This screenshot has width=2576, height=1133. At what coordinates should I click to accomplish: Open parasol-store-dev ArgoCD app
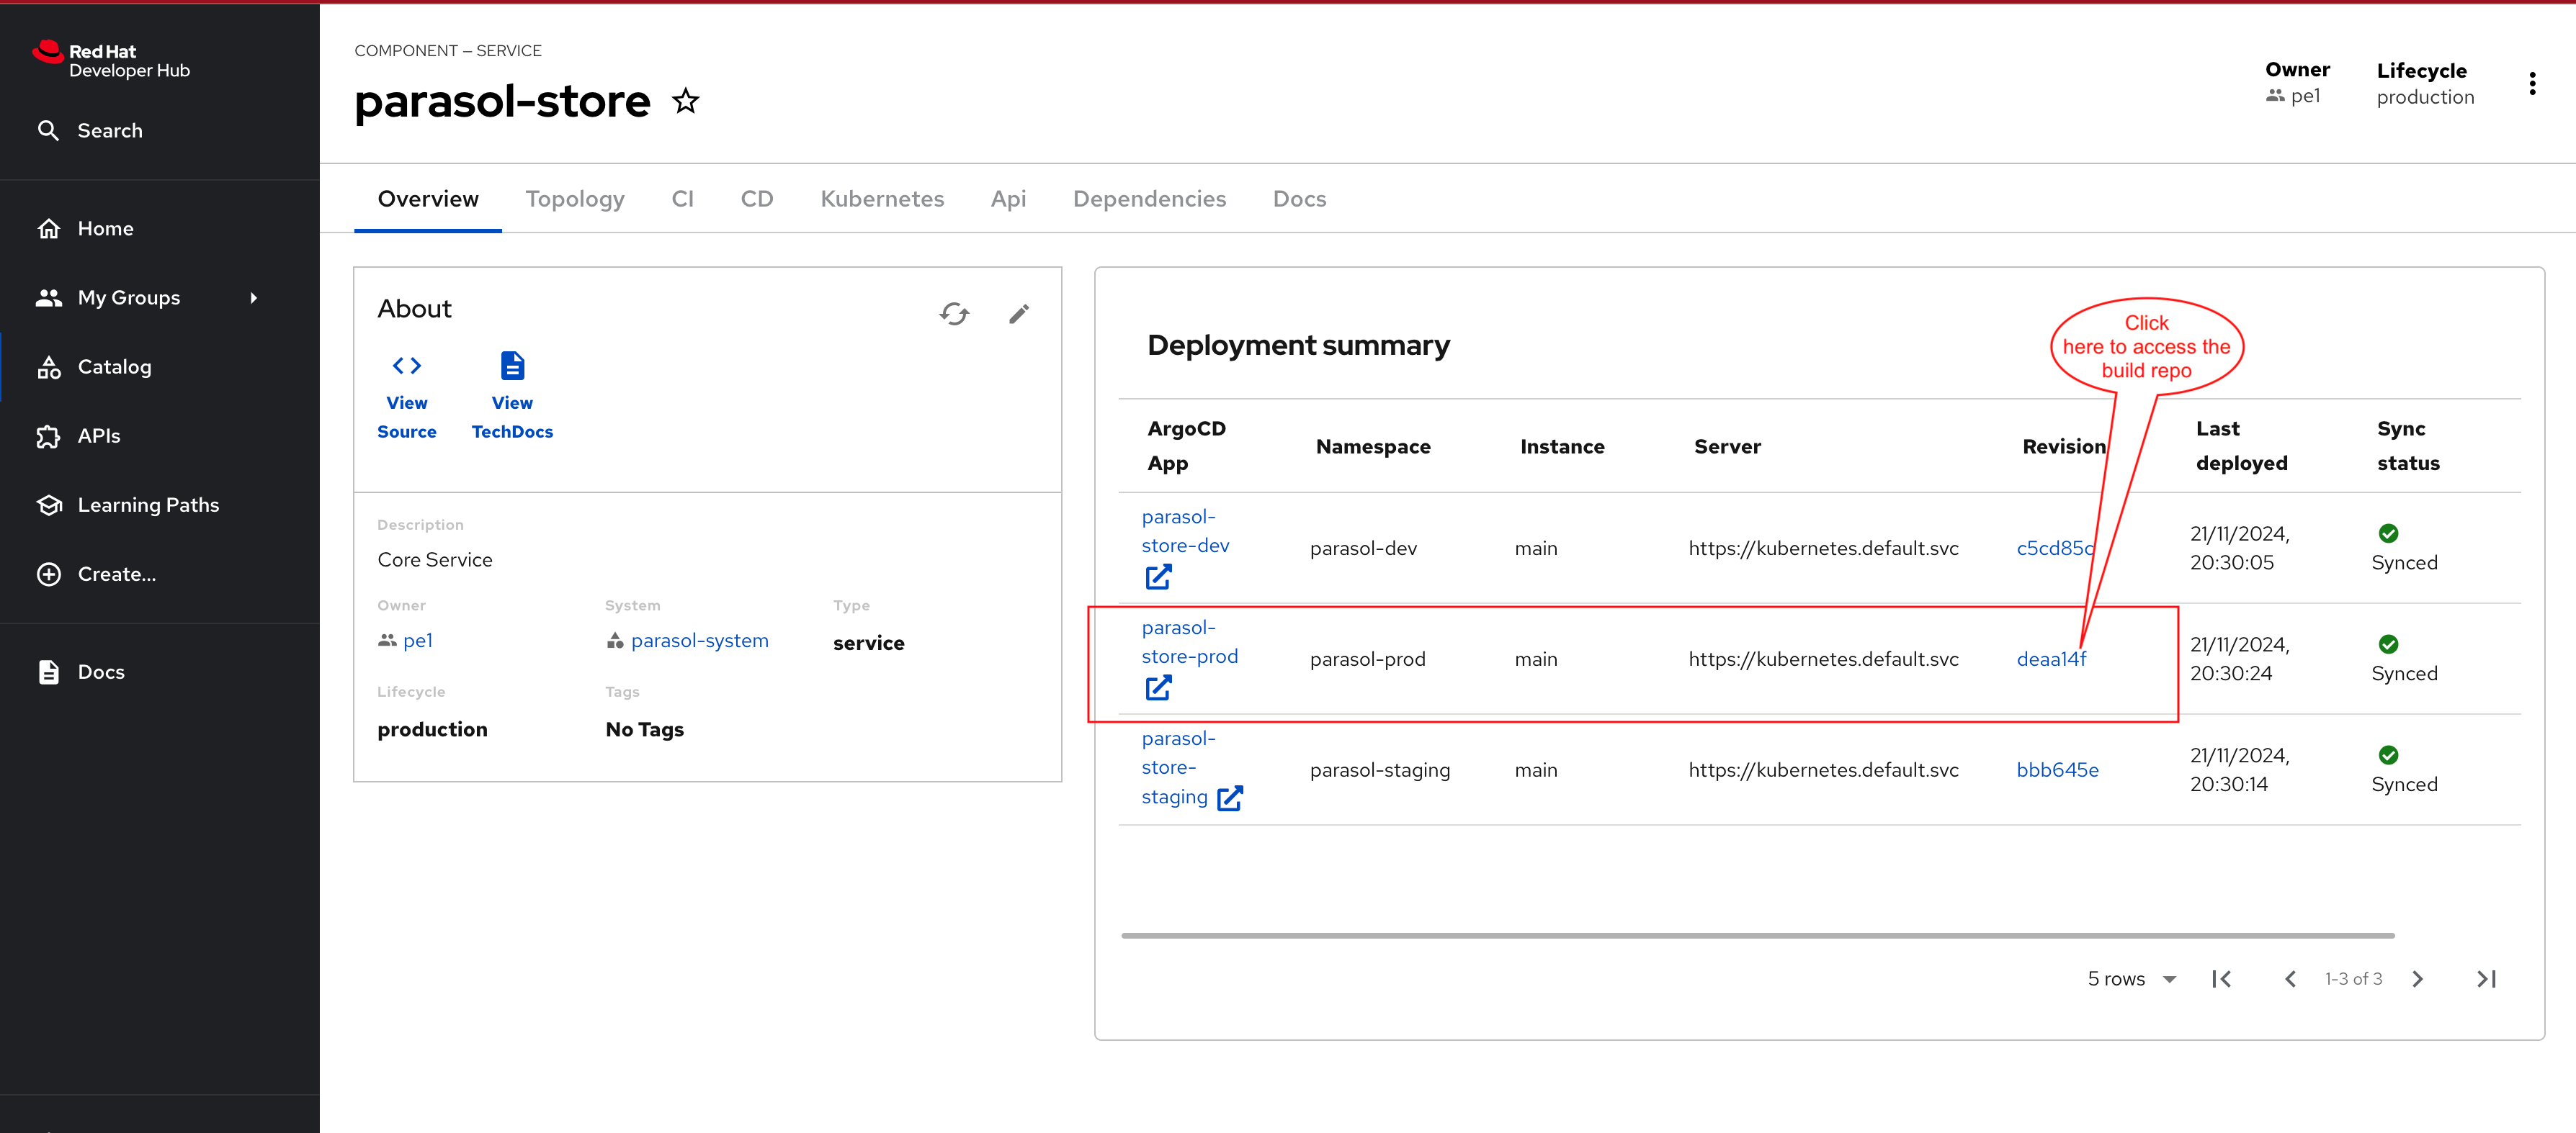[1185, 531]
